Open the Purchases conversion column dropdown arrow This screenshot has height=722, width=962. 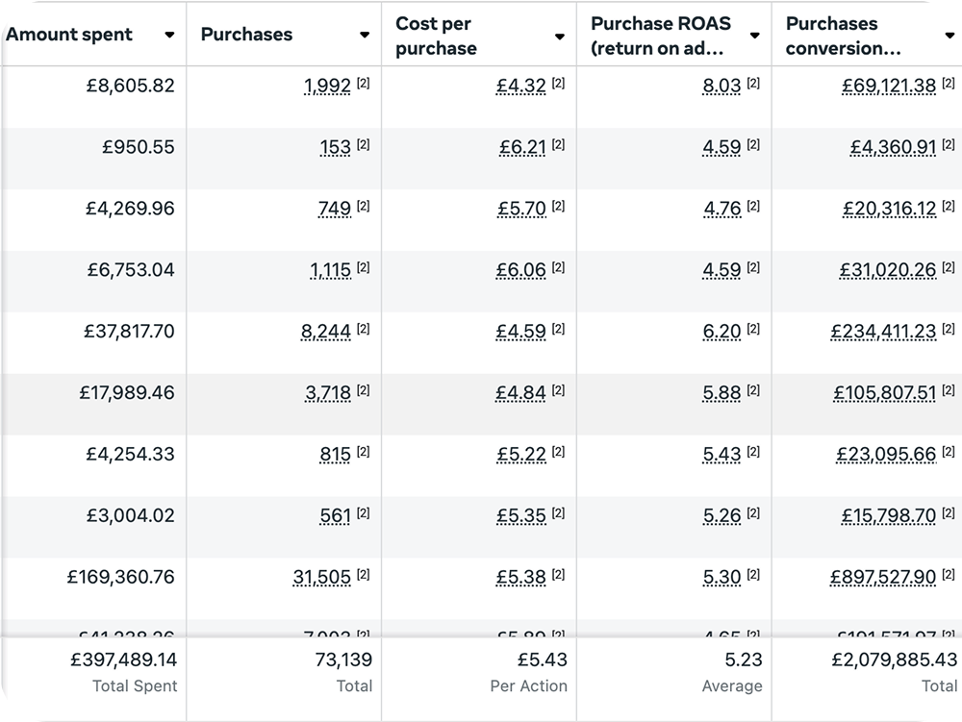pos(949,36)
